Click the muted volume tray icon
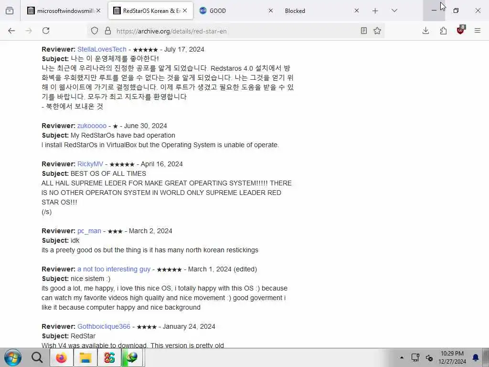The width and height of the screenshot is (489, 367). [429, 358]
